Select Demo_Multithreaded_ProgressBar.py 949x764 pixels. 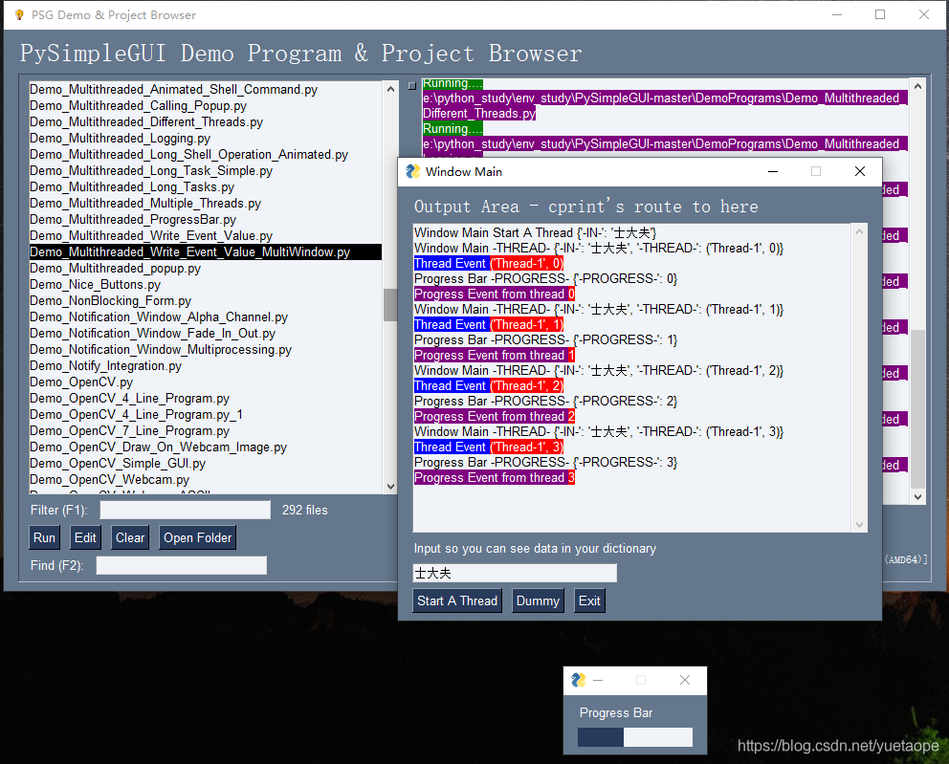(205, 220)
